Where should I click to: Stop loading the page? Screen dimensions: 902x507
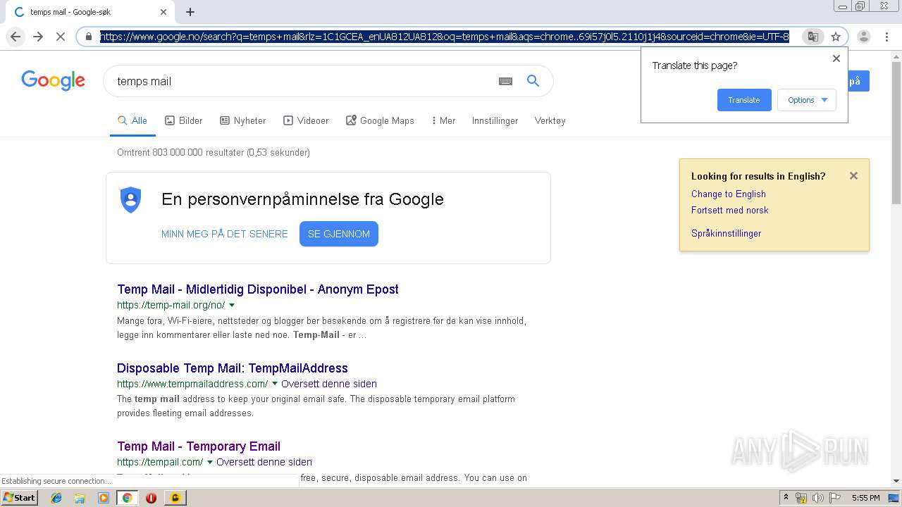61,37
